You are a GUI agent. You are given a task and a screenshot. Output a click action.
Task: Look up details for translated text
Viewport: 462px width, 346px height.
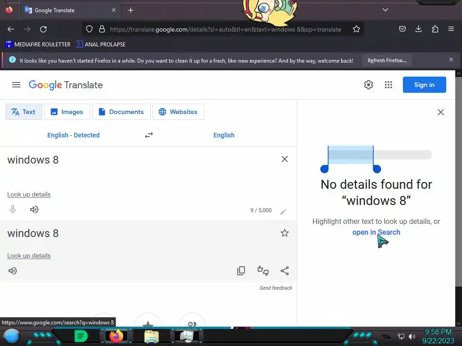pyautogui.click(x=29, y=256)
